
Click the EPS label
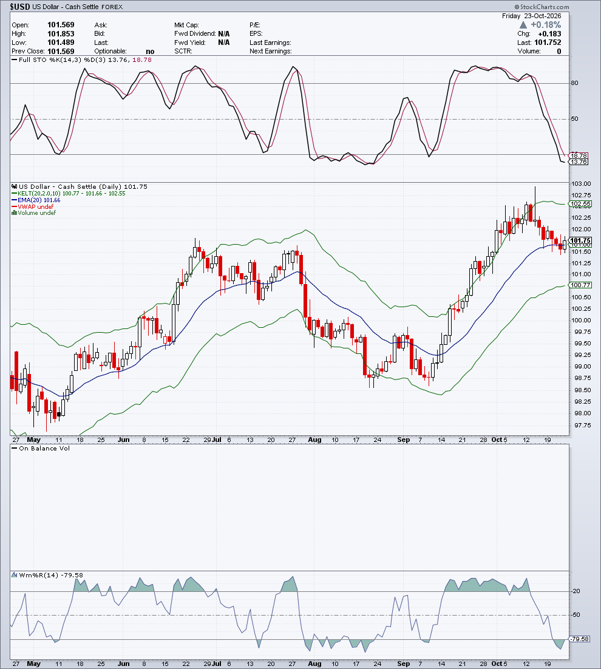[x=256, y=34]
